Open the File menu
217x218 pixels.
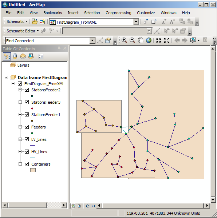tap(8, 13)
